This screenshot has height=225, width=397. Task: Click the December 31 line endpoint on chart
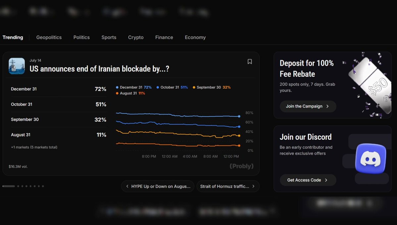point(239,116)
